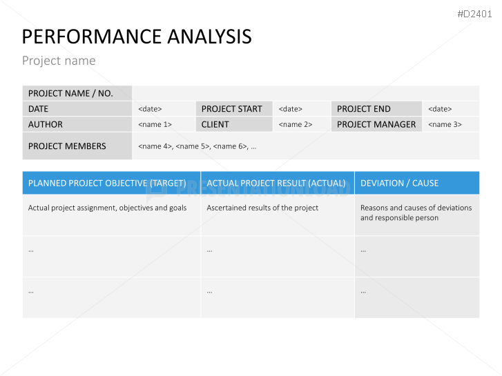This screenshot has height=376, width=502.
Task: Select the PROJECT MANAGER label cell
Action: point(377,125)
